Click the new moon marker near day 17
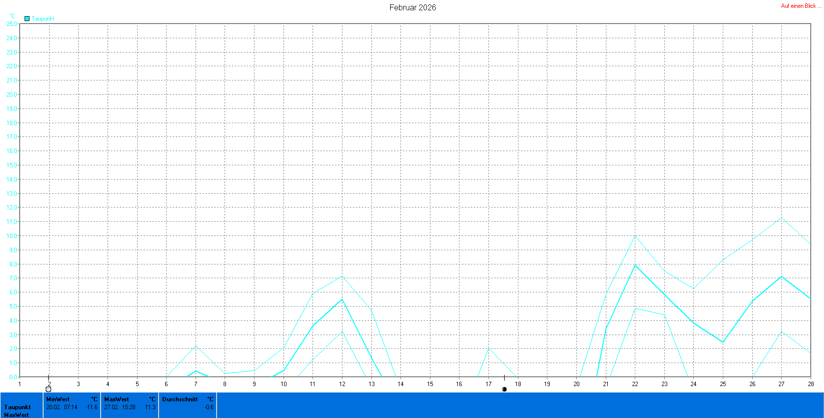 (504, 389)
